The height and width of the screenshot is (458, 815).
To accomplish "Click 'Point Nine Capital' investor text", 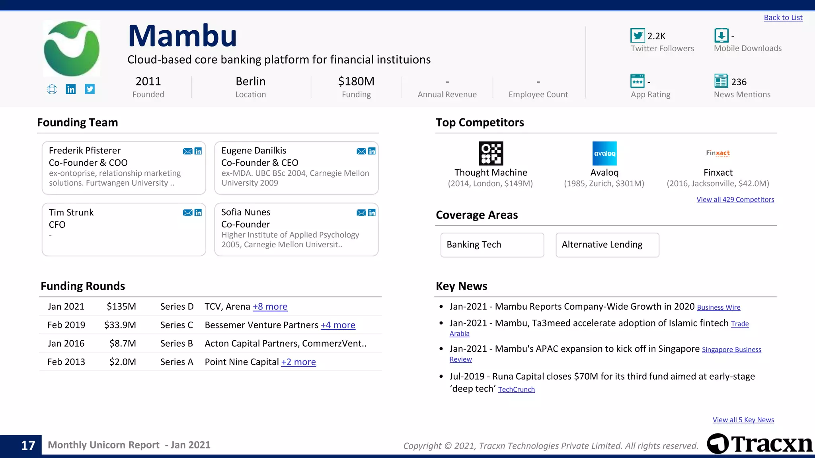I will 242,362.
